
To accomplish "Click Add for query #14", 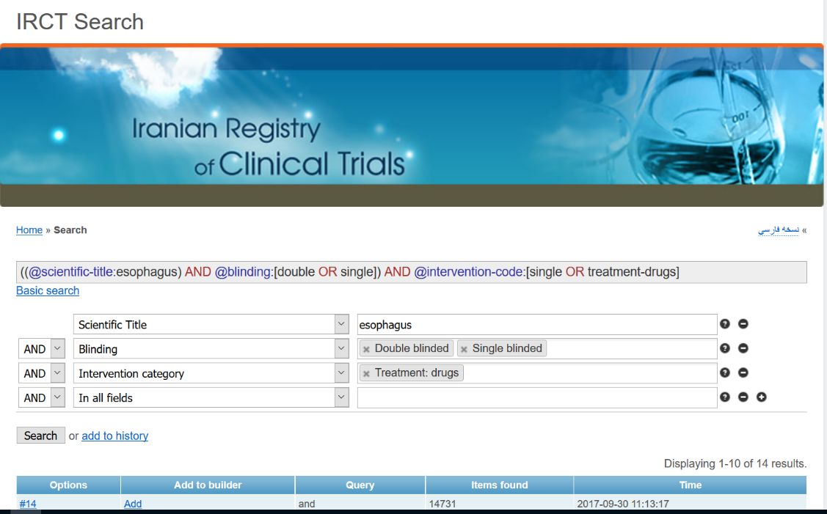I will [x=133, y=504].
